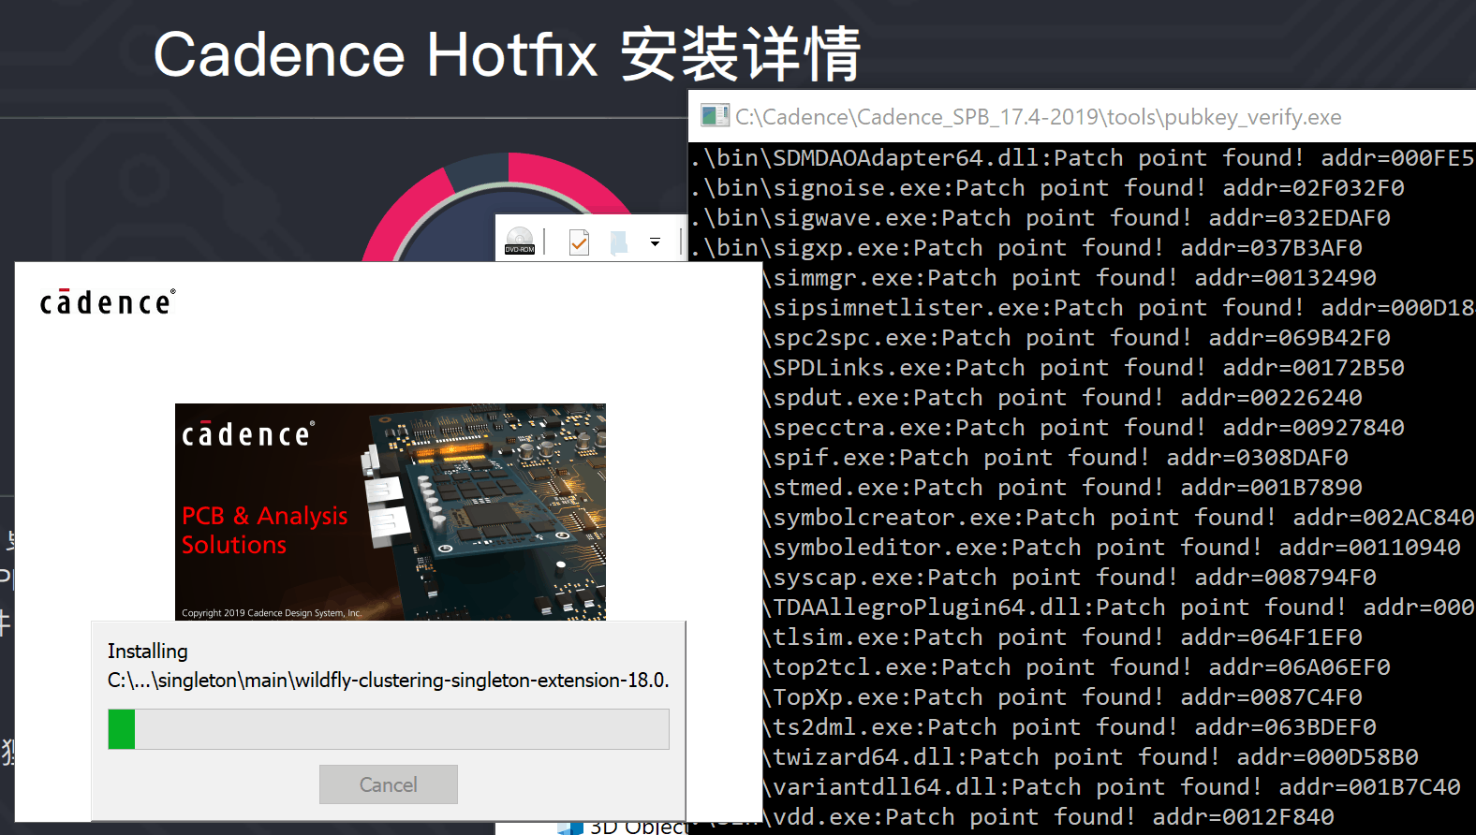The image size is (1476, 835).
Task: Click the Cadence logo in the installer window
Action: coord(108,301)
